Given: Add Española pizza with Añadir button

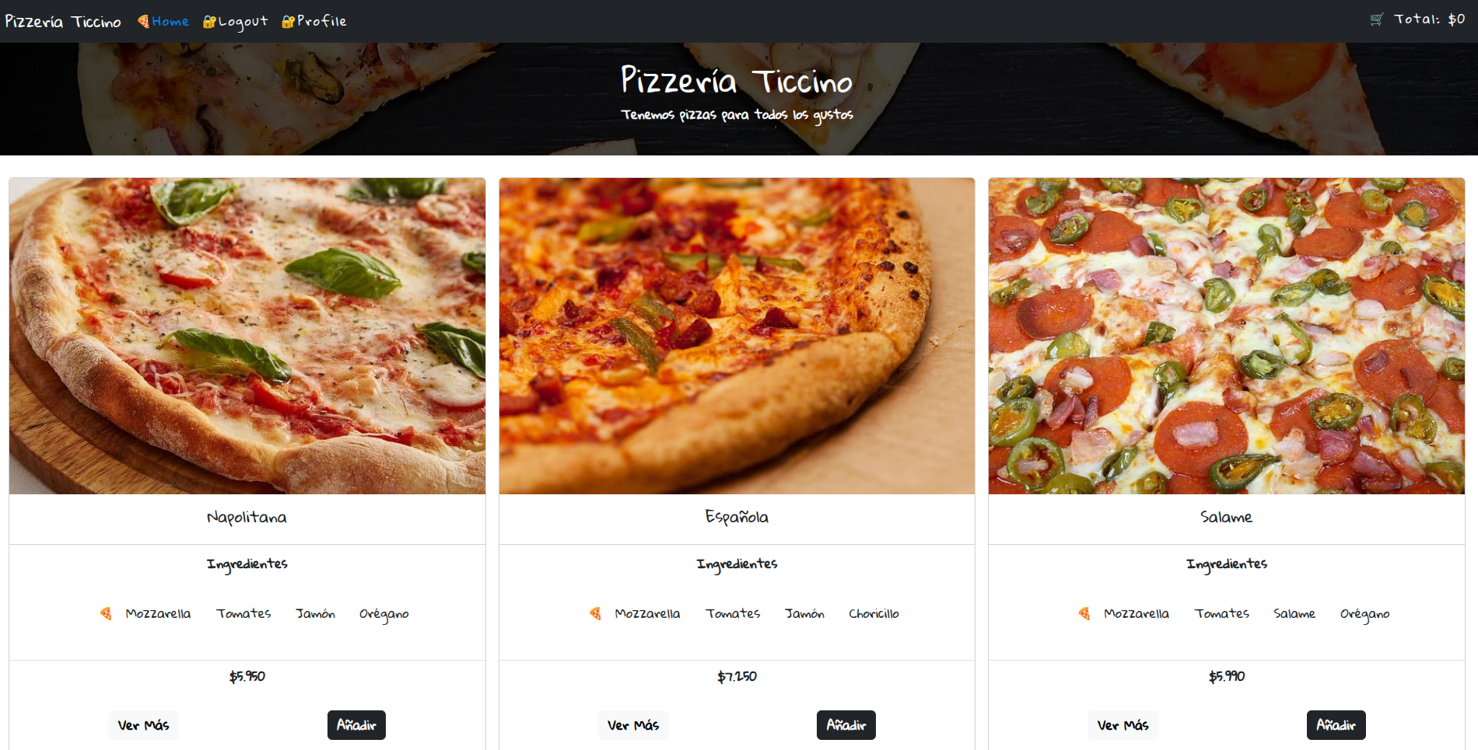Looking at the screenshot, I should click(x=846, y=725).
